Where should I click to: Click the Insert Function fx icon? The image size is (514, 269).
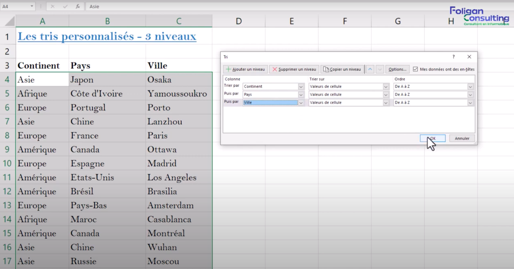click(x=78, y=6)
